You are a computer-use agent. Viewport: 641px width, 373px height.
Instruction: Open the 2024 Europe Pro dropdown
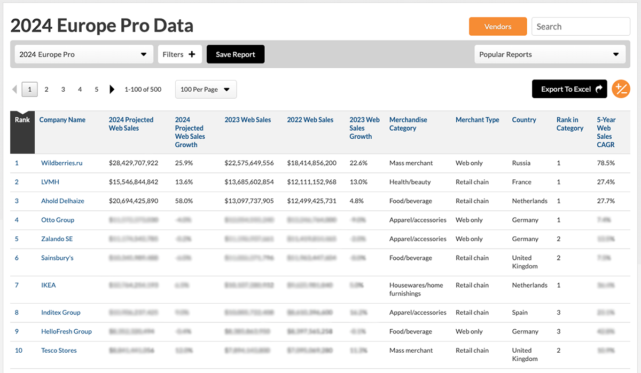coord(83,54)
